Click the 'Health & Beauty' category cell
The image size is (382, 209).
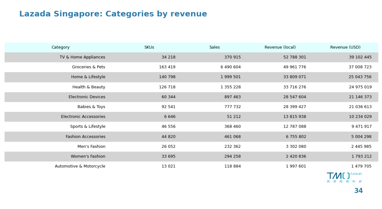89,87
